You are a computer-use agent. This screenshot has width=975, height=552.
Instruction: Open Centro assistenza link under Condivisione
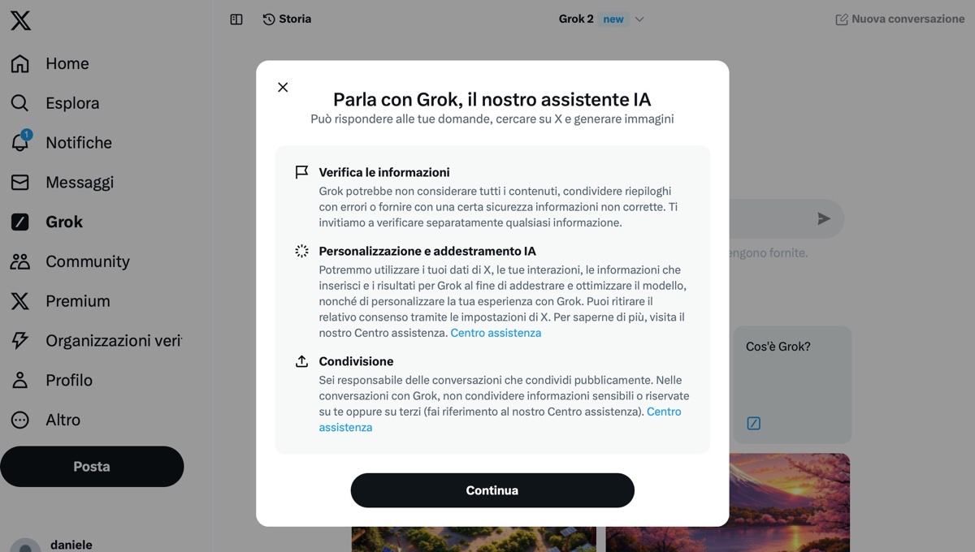[500, 420]
